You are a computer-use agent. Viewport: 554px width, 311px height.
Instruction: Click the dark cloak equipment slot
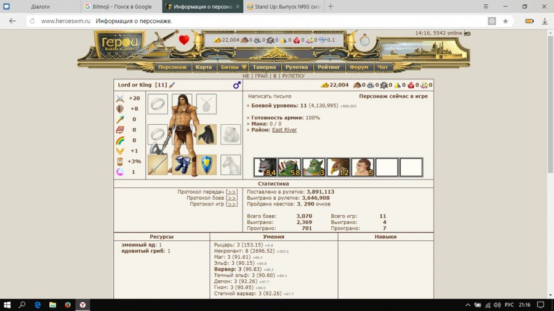point(206,134)
